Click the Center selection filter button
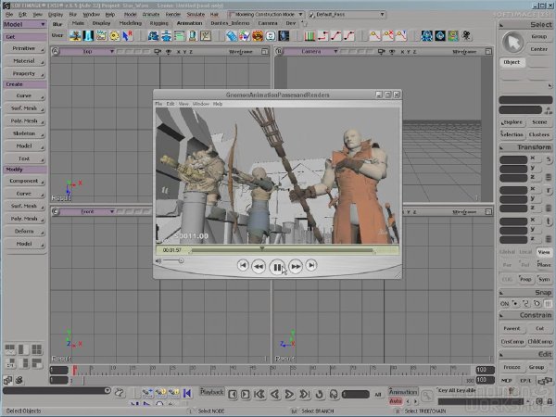The image size is (556, 417). (x=539, y=49)
